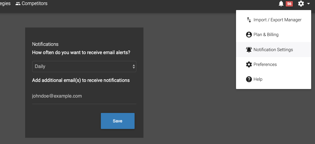Click the Plan & Billing account icon
This screenshot has width=315, height=144.
[249, 35]
